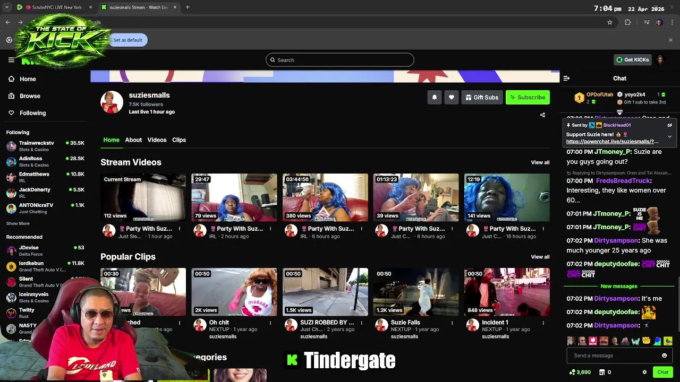Expand the pinned message chevron
680x382 pixels.
[669, 136]
